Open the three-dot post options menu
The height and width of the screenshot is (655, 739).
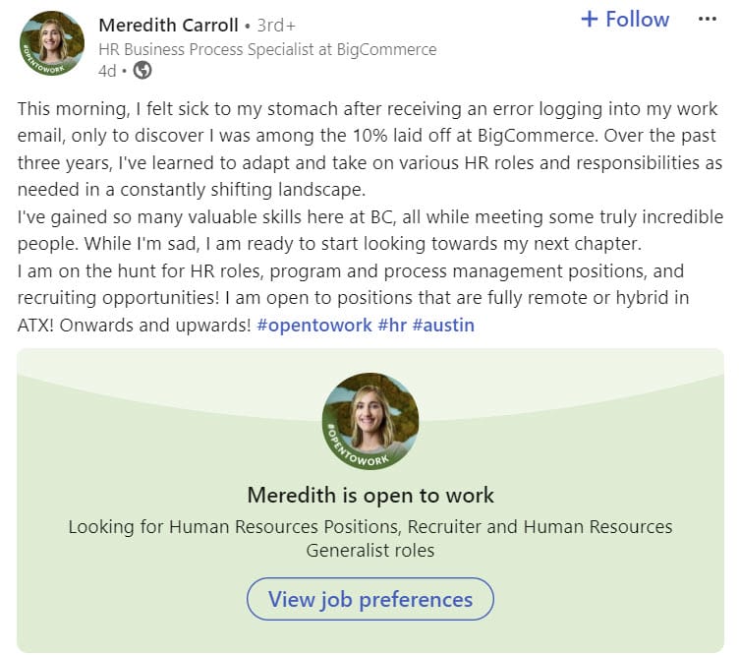click(x=707, y=19)
